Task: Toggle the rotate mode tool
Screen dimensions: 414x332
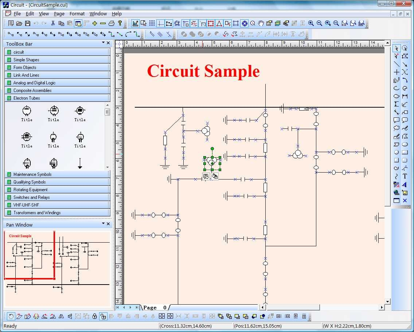Action: (11, 316)
